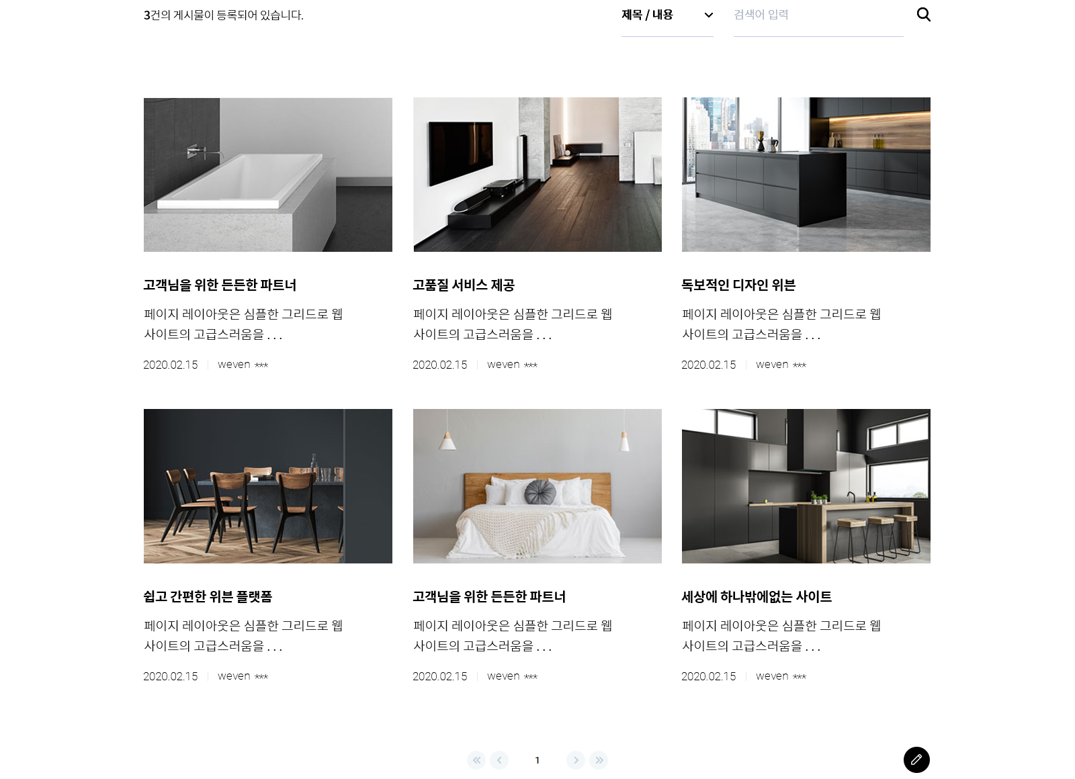Open the 제목 / 내용 search filter dropdown

(x=667, y=15)
